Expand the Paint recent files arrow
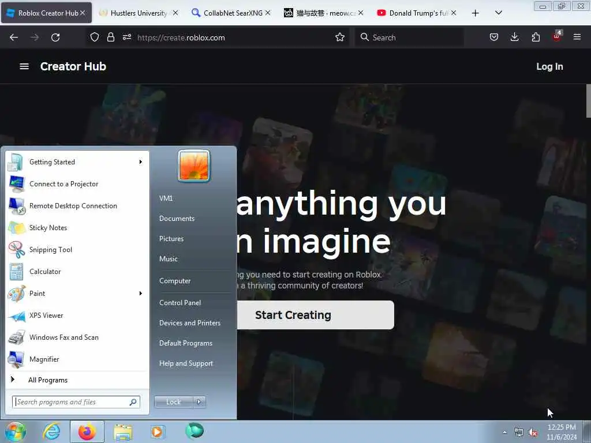This screenshot has height=443, width=591. point(141,294)
